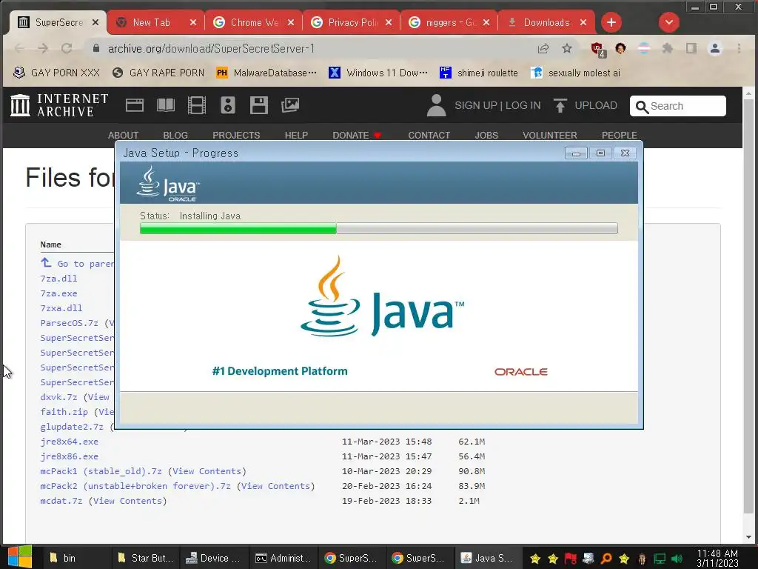Click UPLOAD text in Archive header
This screenshot has width=758, height=569.
596,105
